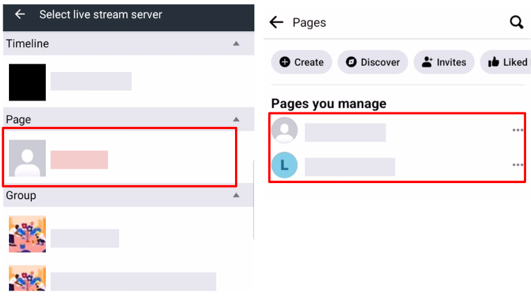The image size is (531, 301).
Task: Select the gray avatar under Page
Action: [x=28, y=158]
